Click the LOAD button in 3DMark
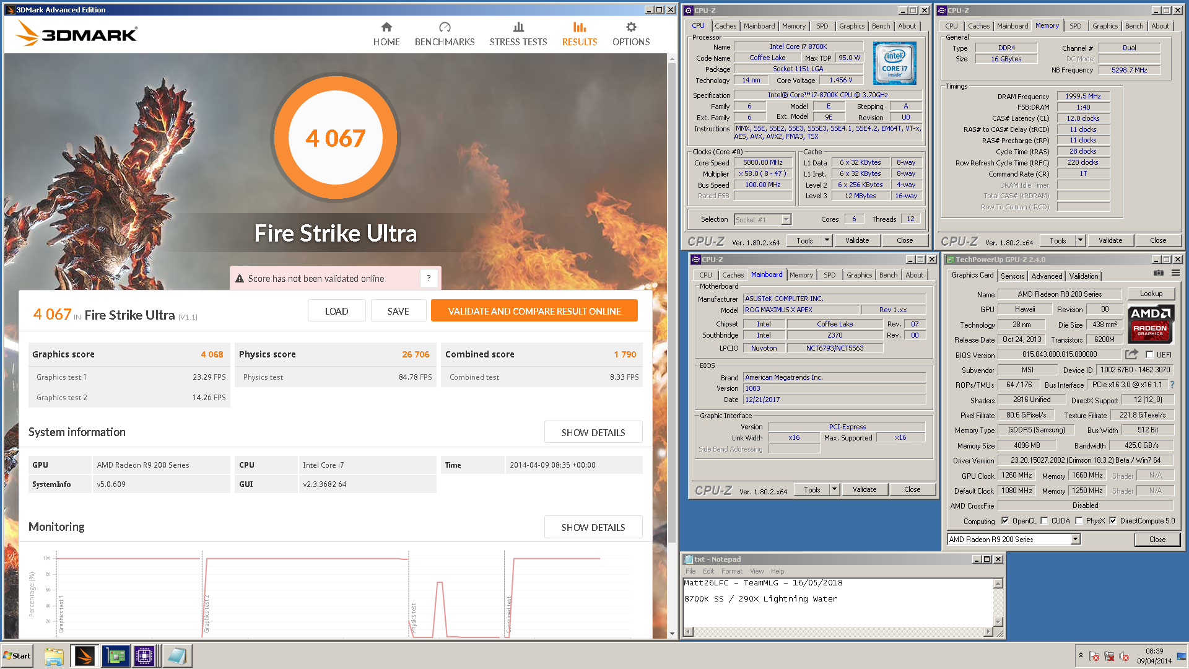The width and height of the screenshot is (1189, 669). pos(336,311)
